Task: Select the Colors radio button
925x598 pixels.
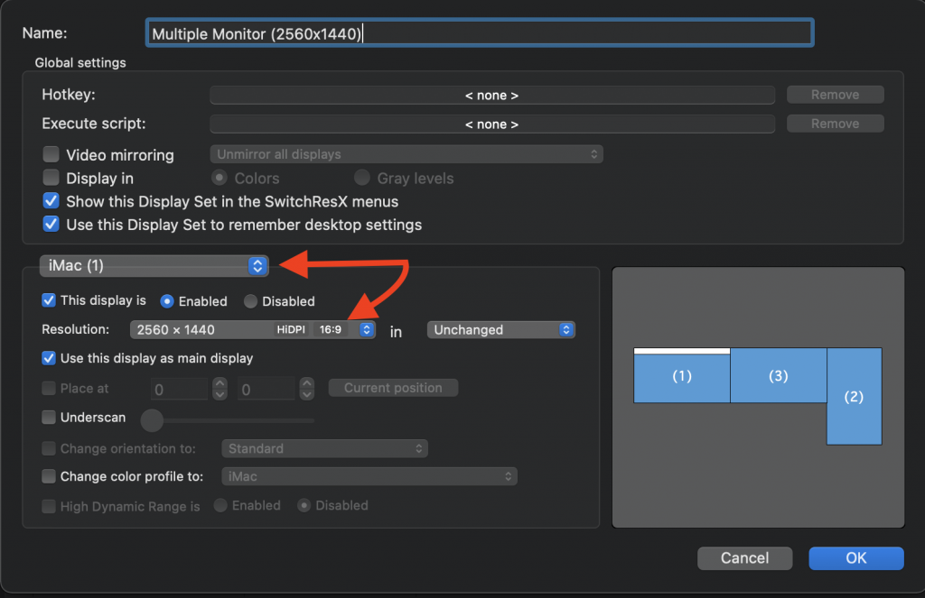Action: pyautogui.click(x=220, y=178)
